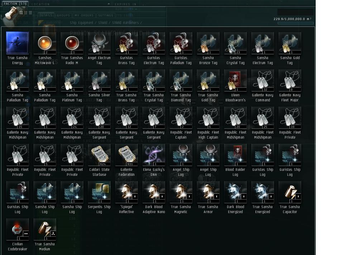
Task: Select the True Sansha Medium module
Action: tap(45, 229)
